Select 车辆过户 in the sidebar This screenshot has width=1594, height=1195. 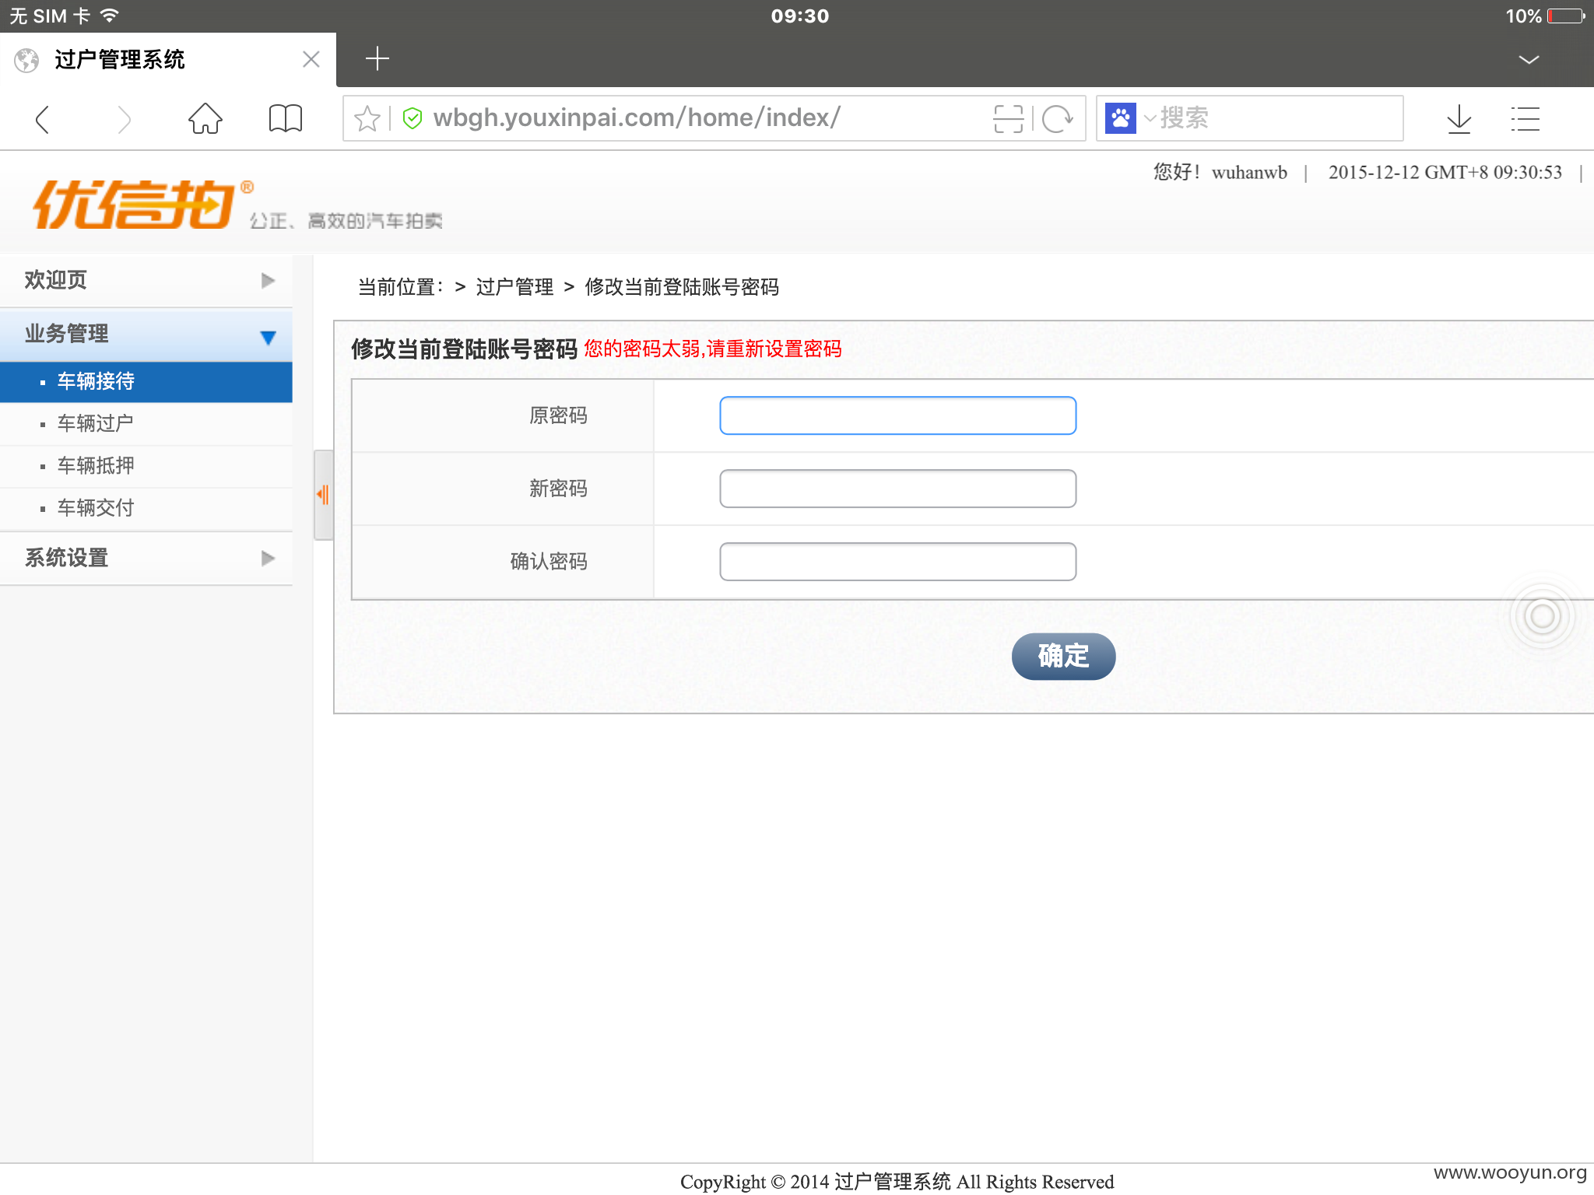[x=146, y=423]
